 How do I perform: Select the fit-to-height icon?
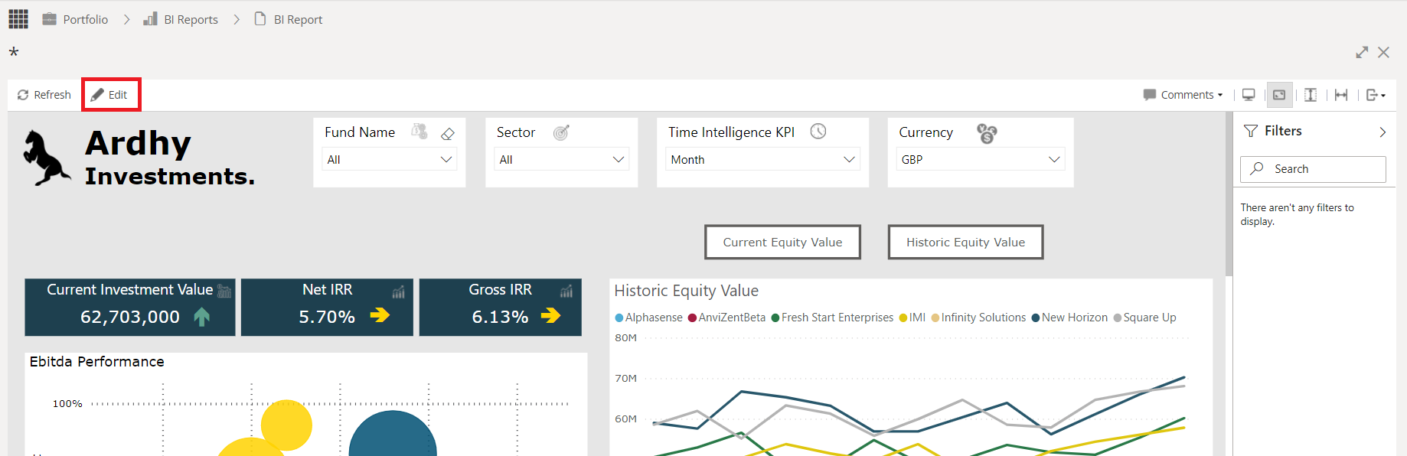point(1311,95)
